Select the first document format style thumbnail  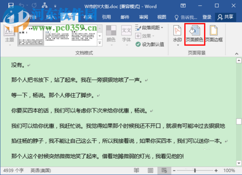coord(31,35)
